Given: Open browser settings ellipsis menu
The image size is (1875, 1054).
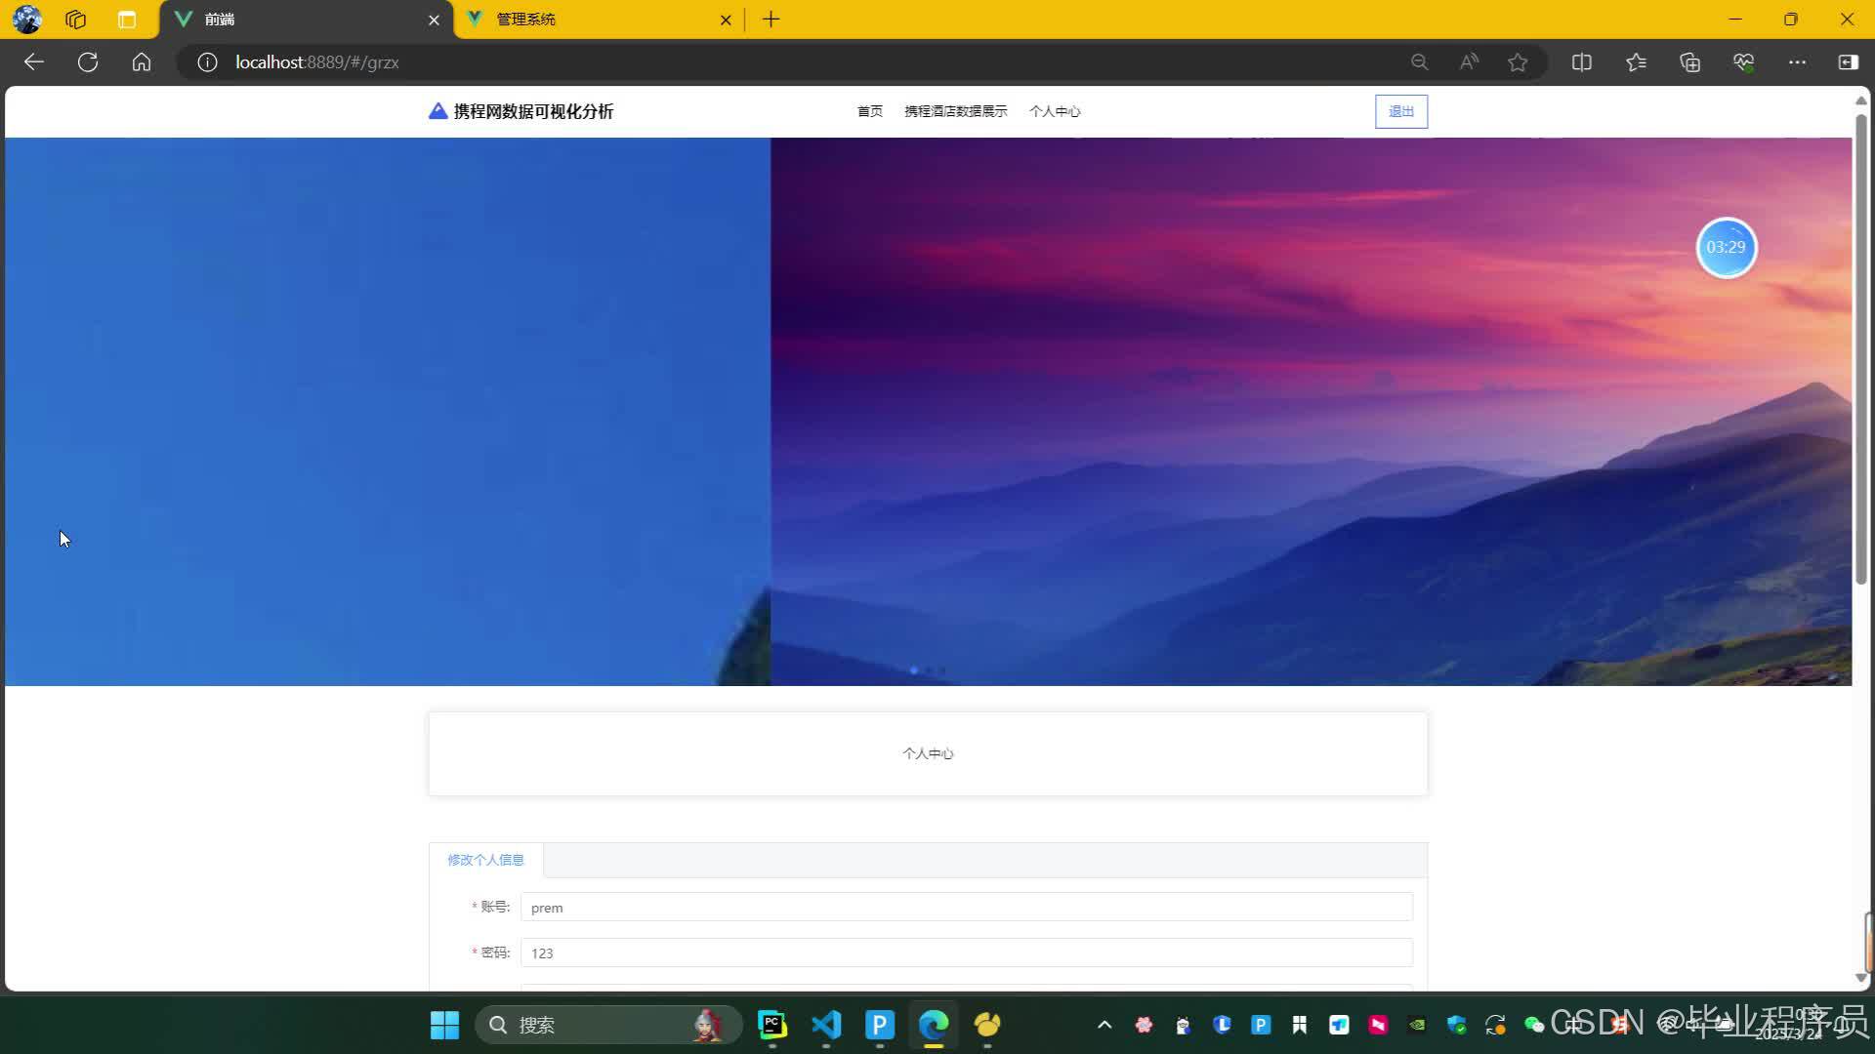Looking at the screenshot, I should [x=1797, y=62].
